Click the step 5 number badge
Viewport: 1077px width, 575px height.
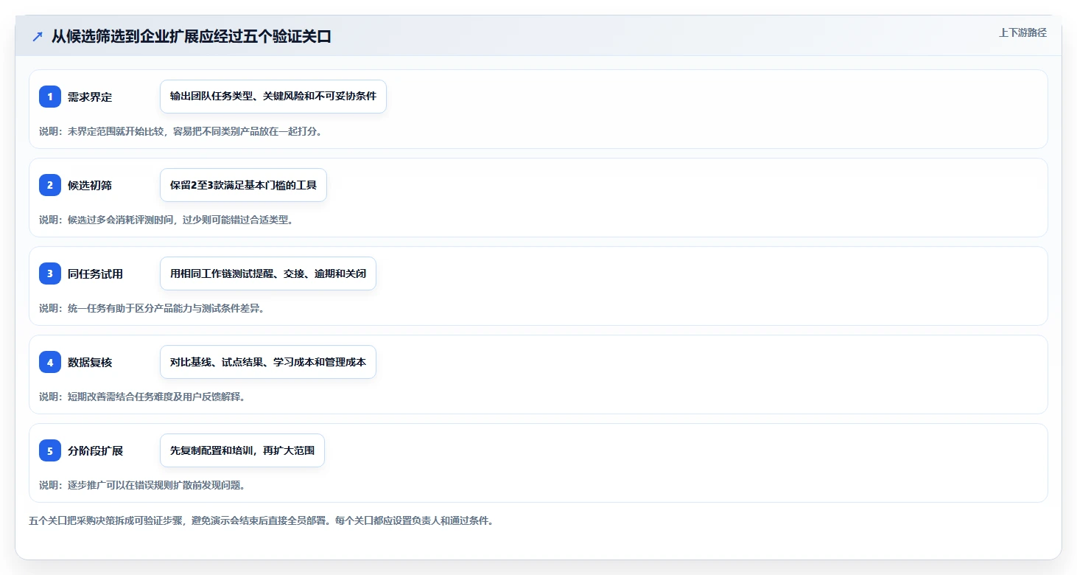pyautogui.click(x=50, y=450)
